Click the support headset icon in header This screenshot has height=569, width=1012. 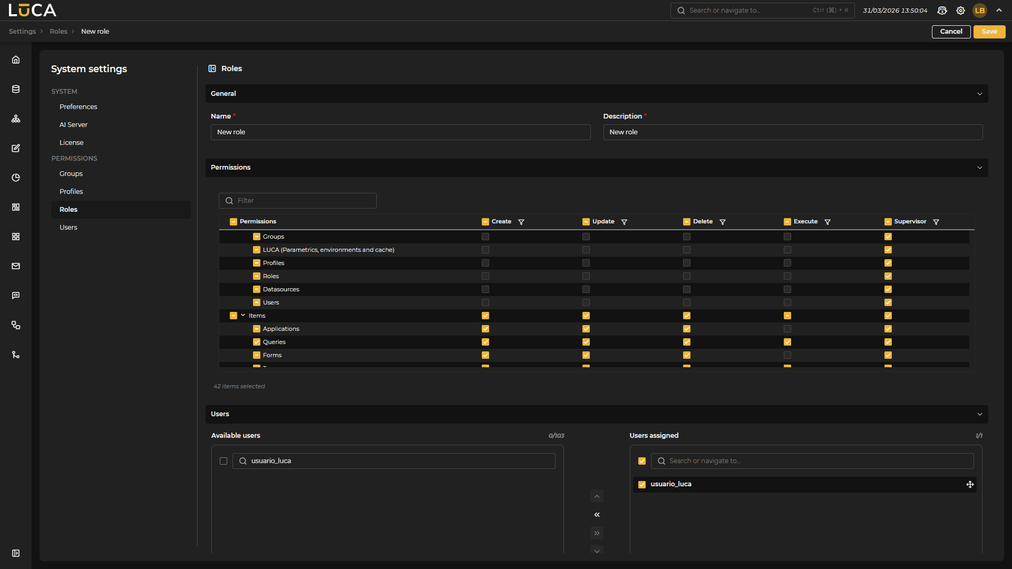[942, 11]
